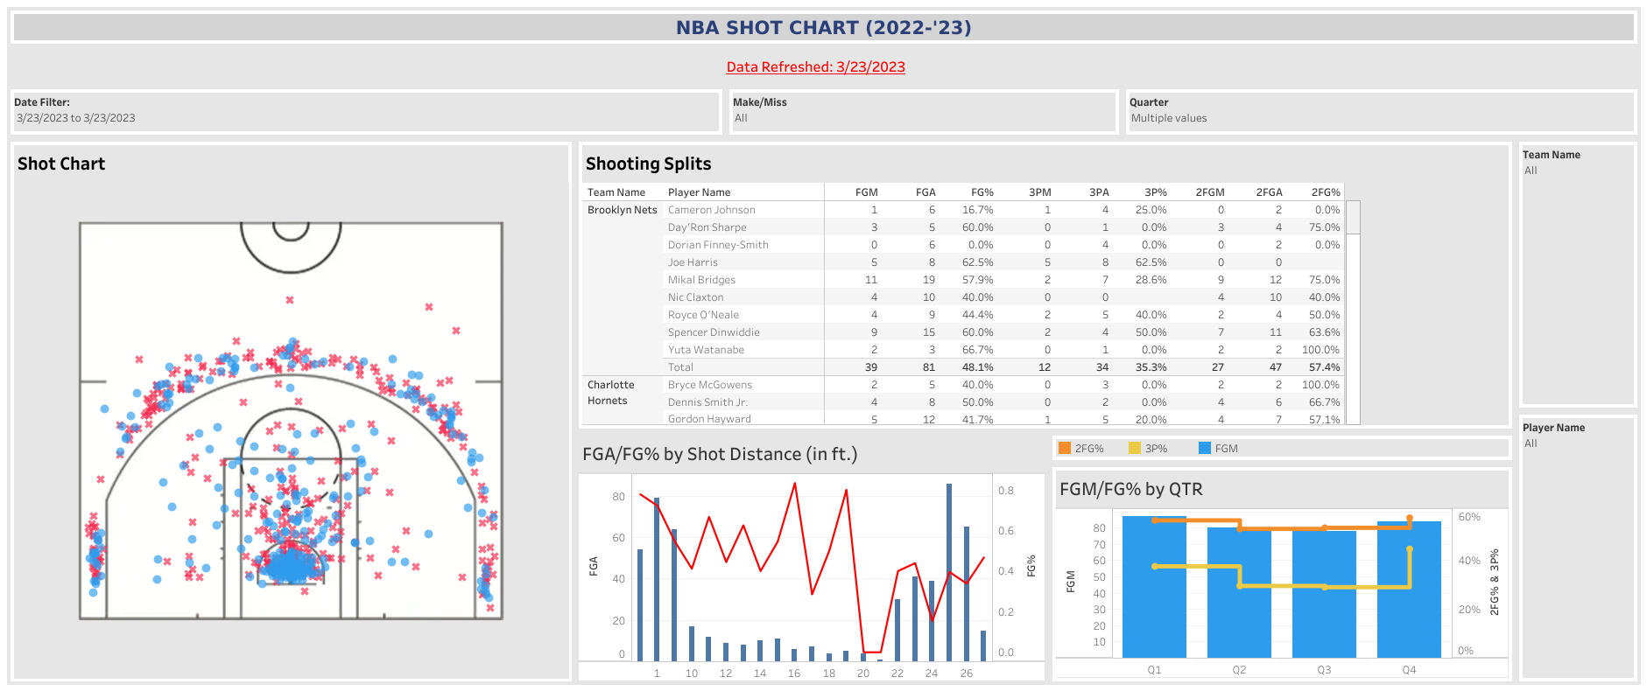The width and height of the screenshot is (1647, 691).
Task: Select the Brooklyn Nets Total row
Action: pyautogui.click(x=680, y=367)
